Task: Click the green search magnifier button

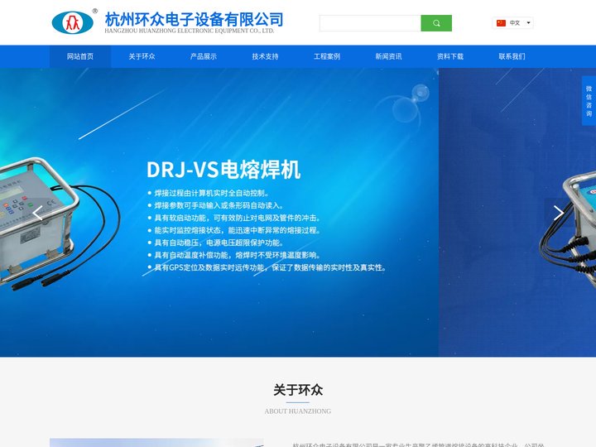Action: (x=436, y=23)
